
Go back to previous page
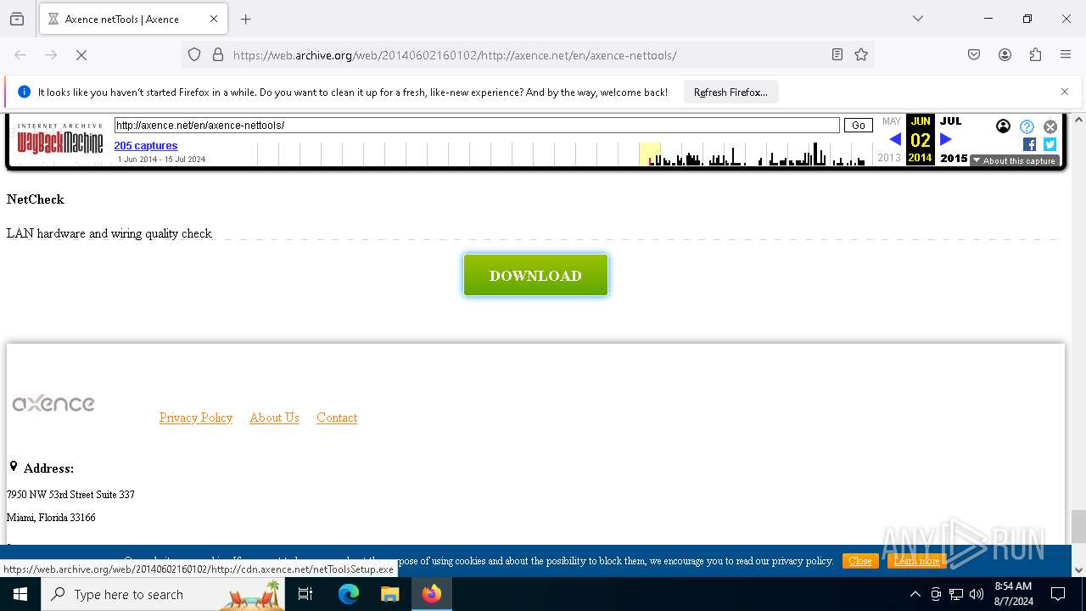tap(20, 55)
